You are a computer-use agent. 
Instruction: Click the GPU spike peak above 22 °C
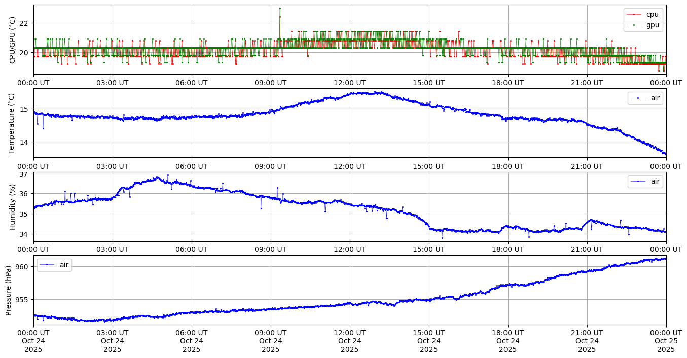click(x=280, y=8)
